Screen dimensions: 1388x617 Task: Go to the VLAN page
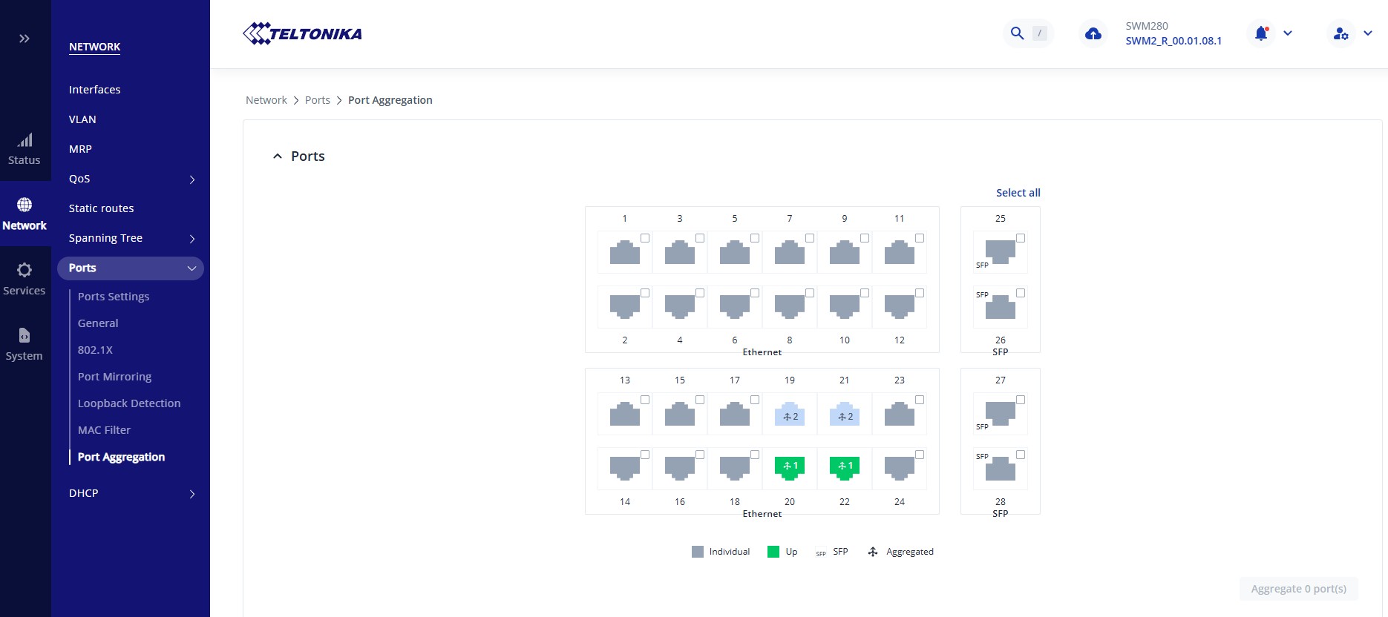[82, 119]
